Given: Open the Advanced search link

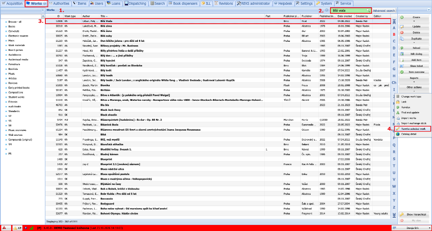Looking at the screenshot, I should (384, 10).
